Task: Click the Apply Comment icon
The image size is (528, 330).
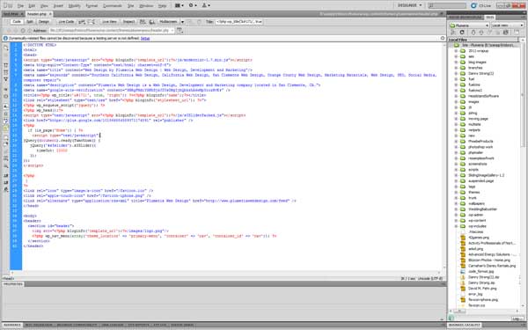Action: coord(6,137)
